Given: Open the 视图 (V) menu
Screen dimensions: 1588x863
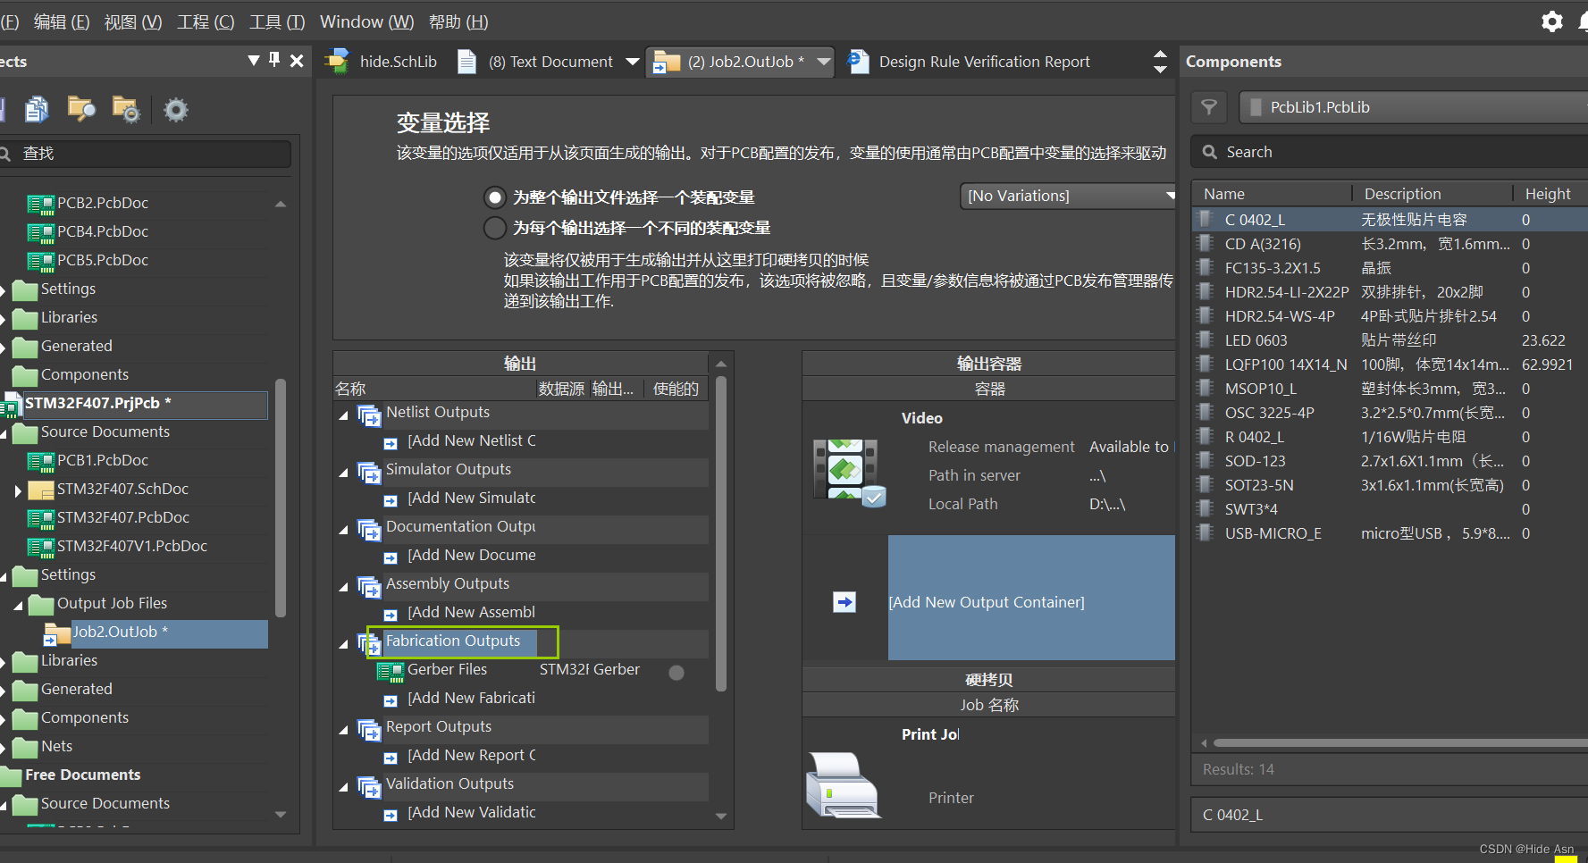Looking at the screenshot, I should (133, 21).
